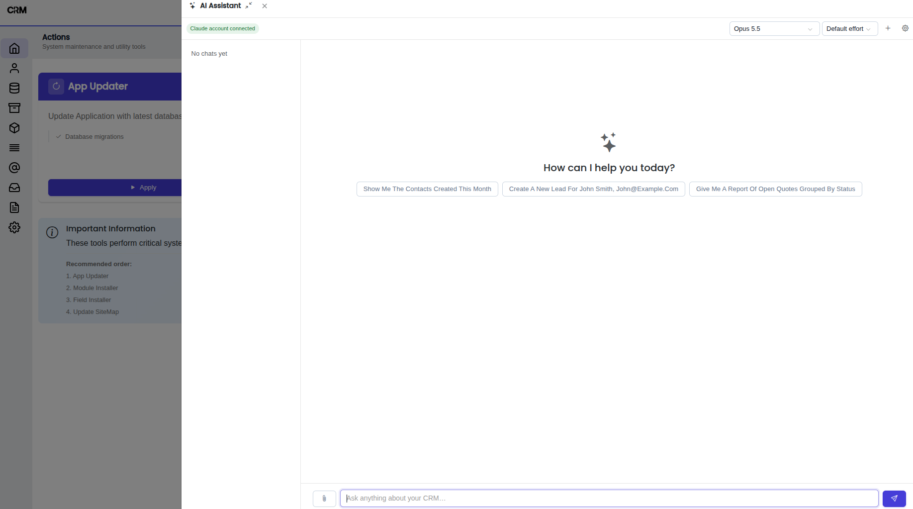Open the email at-sign icon in sidebar
913x509 pixels.
coord(14,168)
